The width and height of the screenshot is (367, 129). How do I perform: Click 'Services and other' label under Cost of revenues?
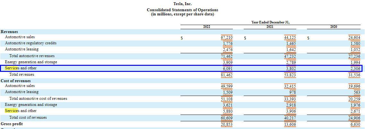[21, 111]
